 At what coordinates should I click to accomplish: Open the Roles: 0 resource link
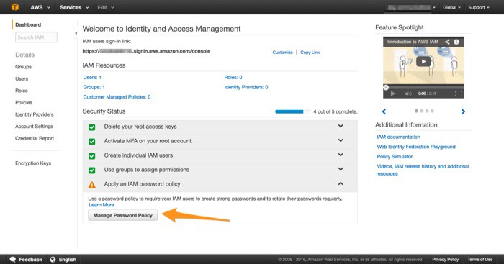pyautogui.click(x=233, y=78)
